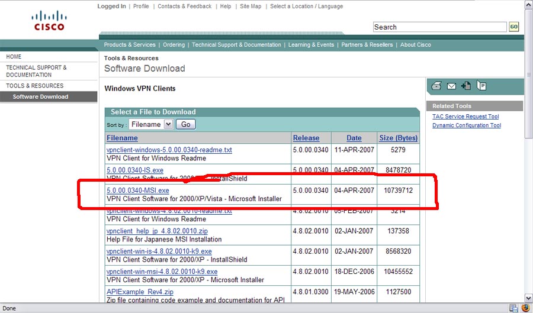533x313 pixels.
Task: Click the page save icon in the status bar
Action: coord(513,308)
